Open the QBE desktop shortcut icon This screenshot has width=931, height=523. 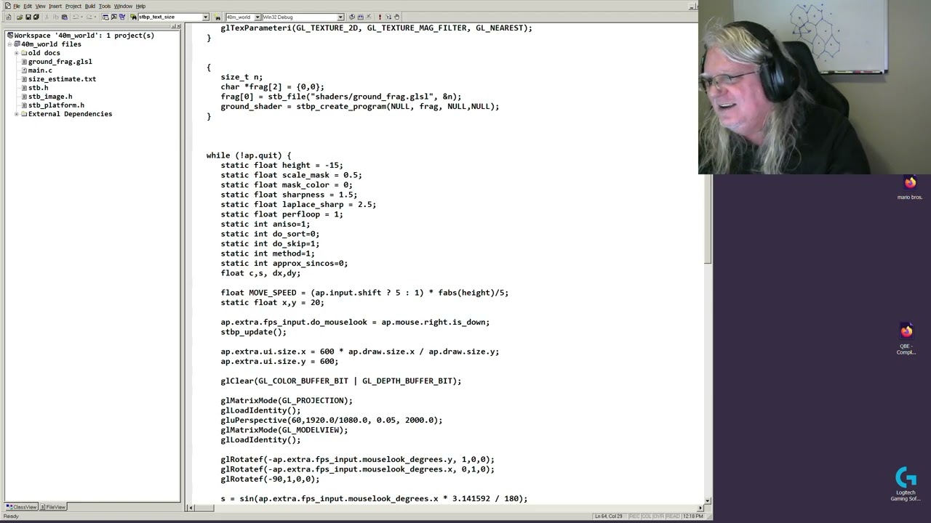coord(906,339)
